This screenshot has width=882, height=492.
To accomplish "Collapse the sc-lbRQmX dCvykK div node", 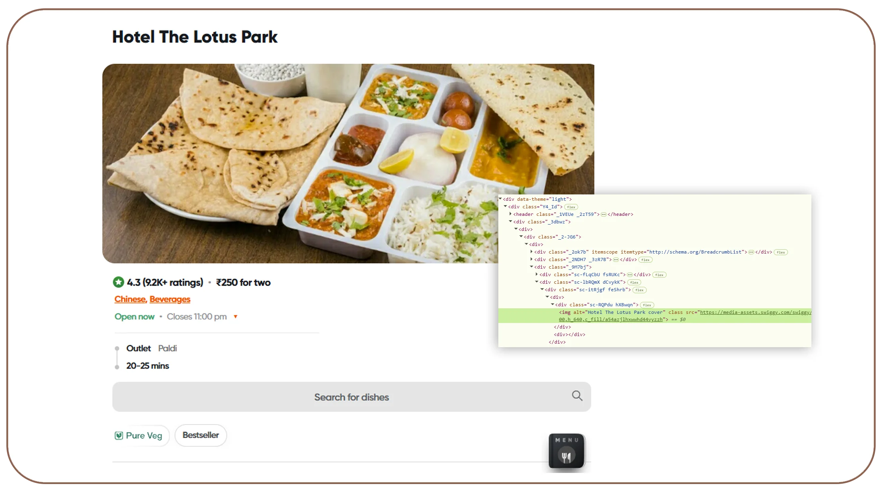I will [536, 282].
